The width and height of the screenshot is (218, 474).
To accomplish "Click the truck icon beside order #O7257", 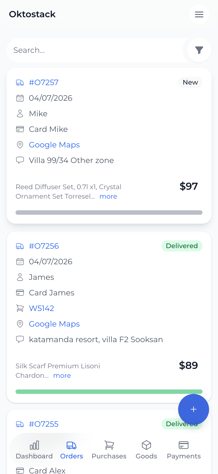I will pos(20,83).
